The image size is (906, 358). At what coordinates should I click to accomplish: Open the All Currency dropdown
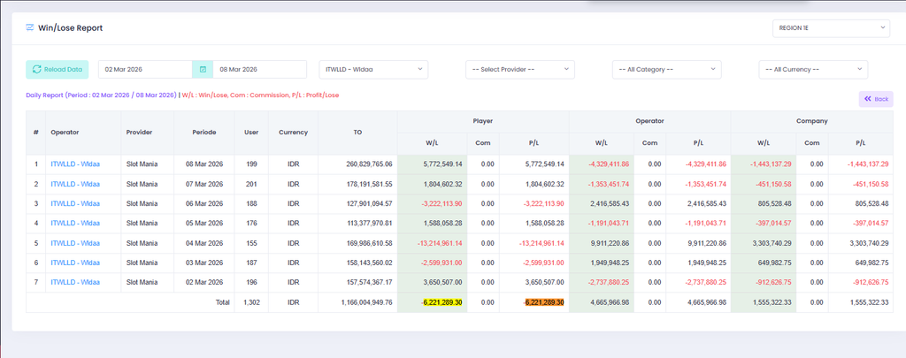tap(813, 69)
